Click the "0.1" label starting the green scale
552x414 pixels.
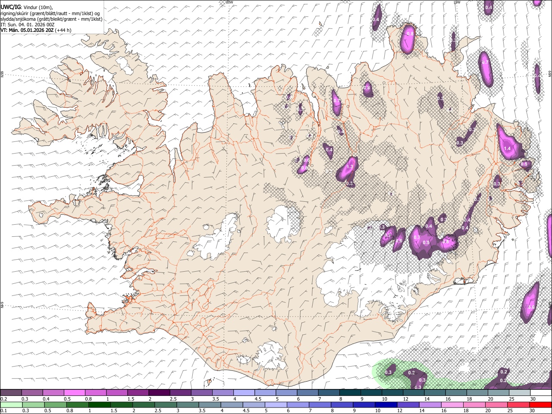[x=4, y=411]
